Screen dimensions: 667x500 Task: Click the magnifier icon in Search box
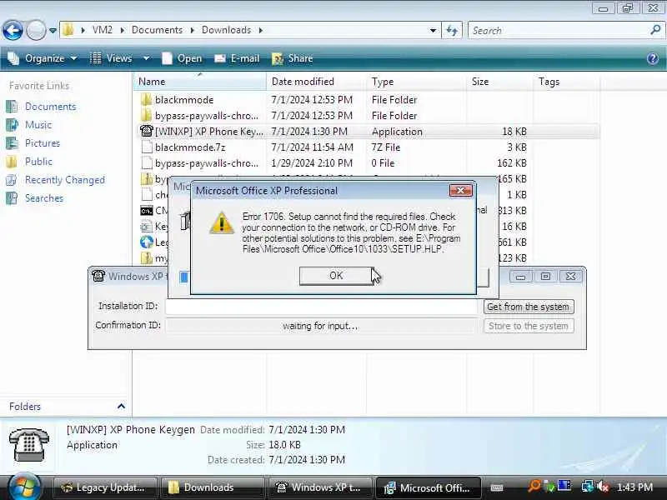click(655, 30)
